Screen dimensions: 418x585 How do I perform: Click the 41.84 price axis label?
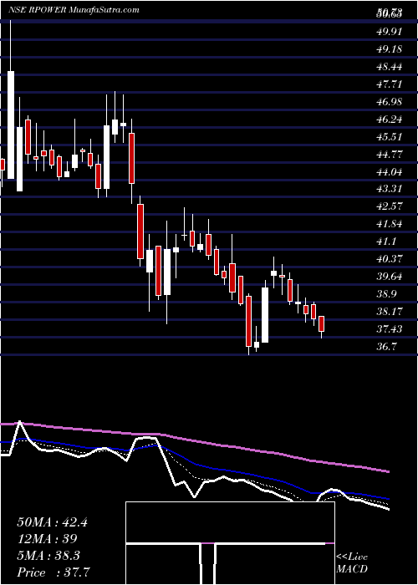coord(389,224)
